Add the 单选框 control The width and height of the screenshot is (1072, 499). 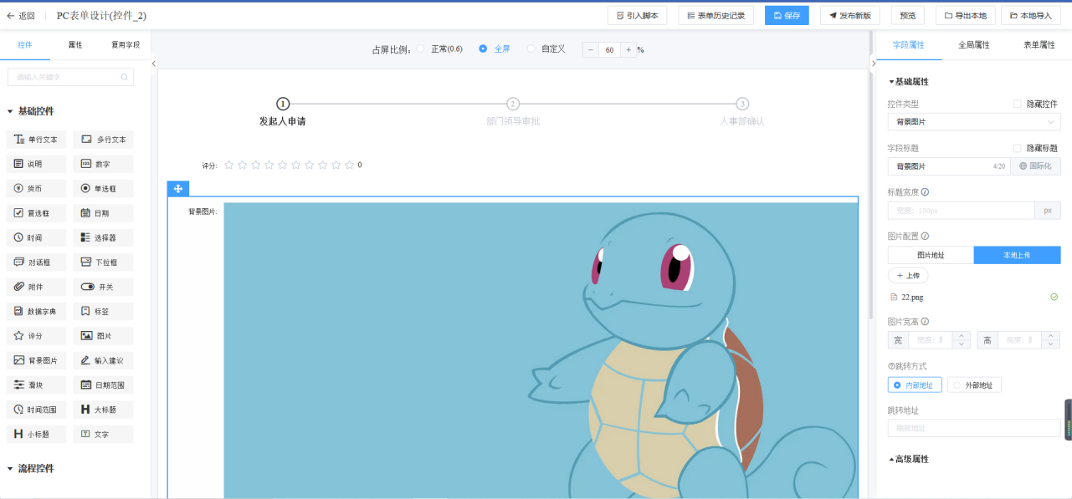pos(103,188)
